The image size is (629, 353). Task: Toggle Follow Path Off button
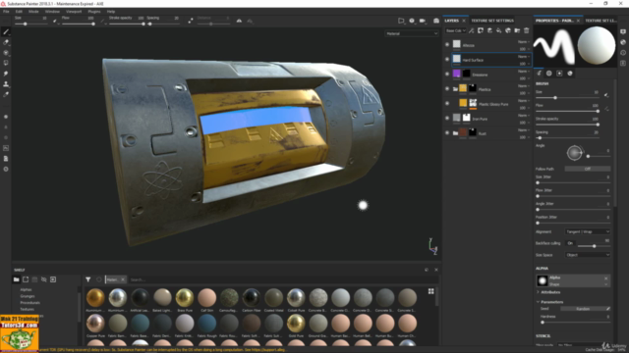tap(588, 169)
